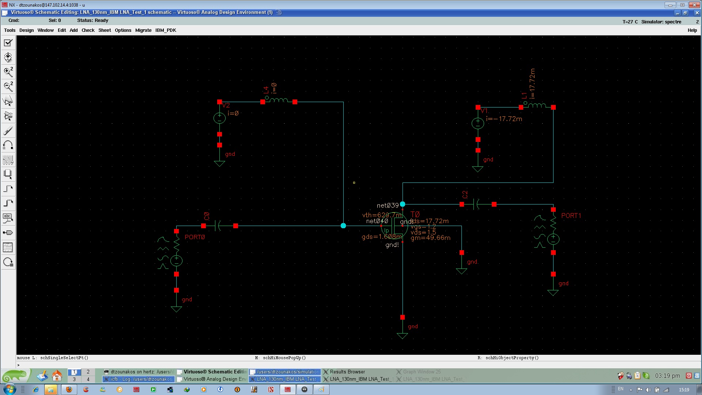Click the Repeat command icon
Viewport: 702px width, 395px height.
(x=8, y=262)
